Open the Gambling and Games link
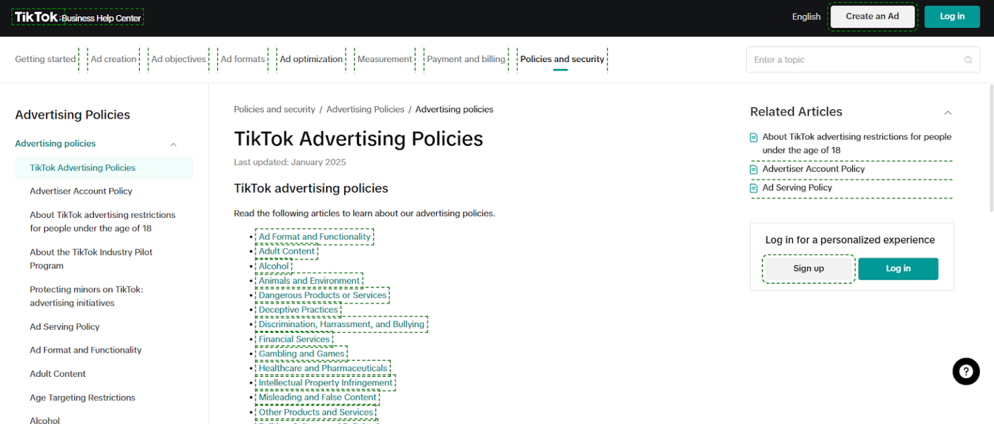The image size is (994, 424). click(302, 354)
